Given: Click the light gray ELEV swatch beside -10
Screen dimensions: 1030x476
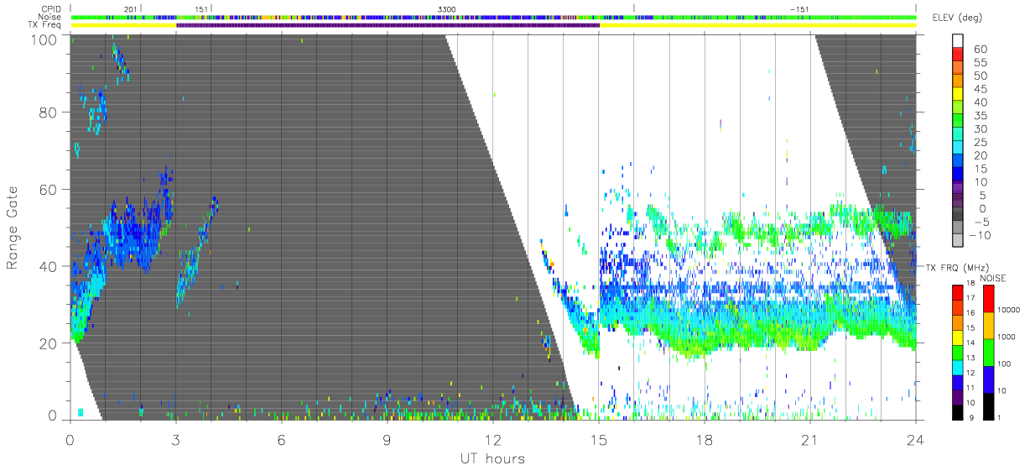Looking at the screenshot, I should point(958,242).
